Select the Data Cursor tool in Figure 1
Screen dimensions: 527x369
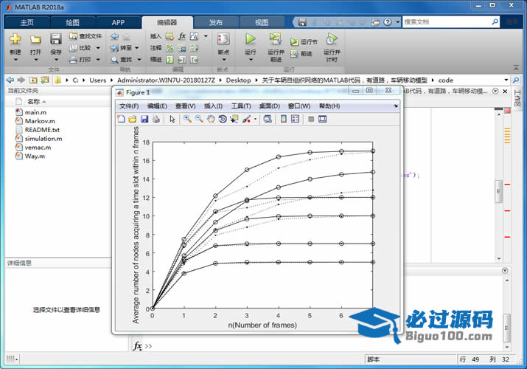pos(234,119)
